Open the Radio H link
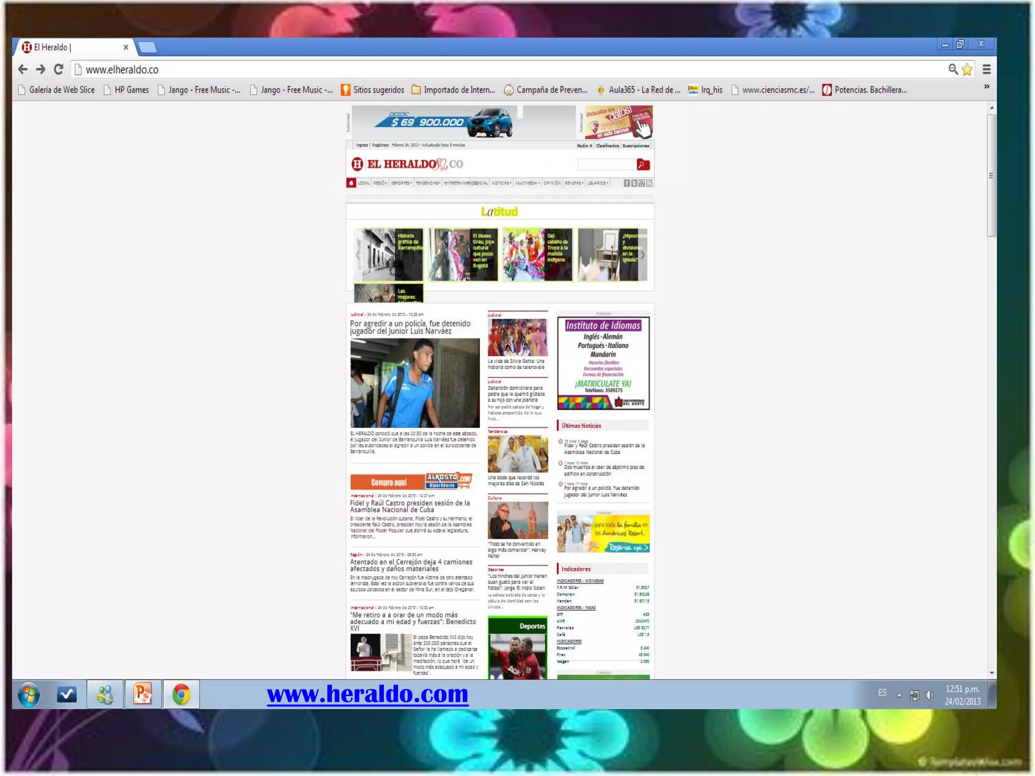The height and width of the screenshot is (776, 1035). click(584, 145)
